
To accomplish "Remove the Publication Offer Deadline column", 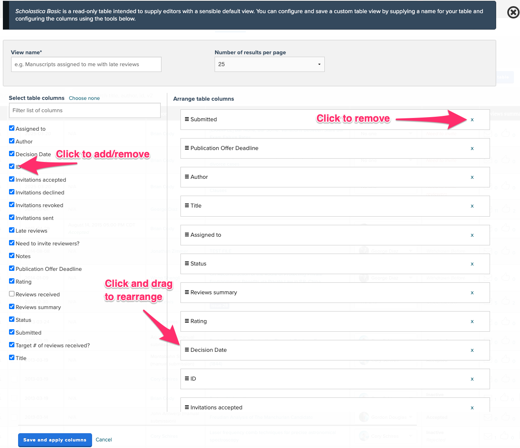I will 472,149.
